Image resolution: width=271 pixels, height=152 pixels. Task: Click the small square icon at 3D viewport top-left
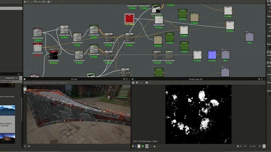tap(25, 89)
